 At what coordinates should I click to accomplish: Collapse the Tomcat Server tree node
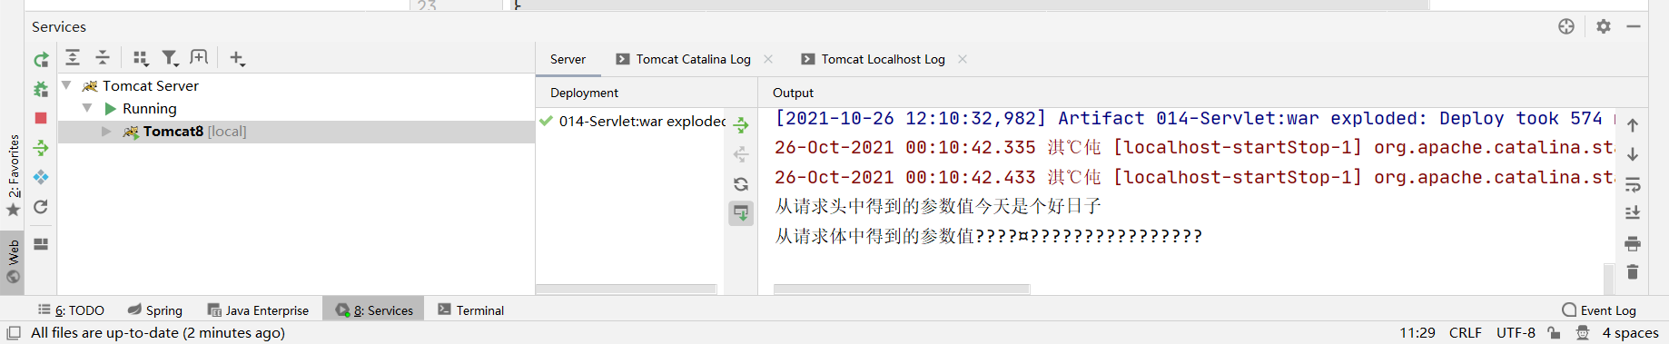click(x=66, y=85)
